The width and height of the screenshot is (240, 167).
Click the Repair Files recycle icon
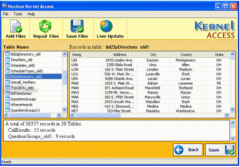(x=45, y=26)
